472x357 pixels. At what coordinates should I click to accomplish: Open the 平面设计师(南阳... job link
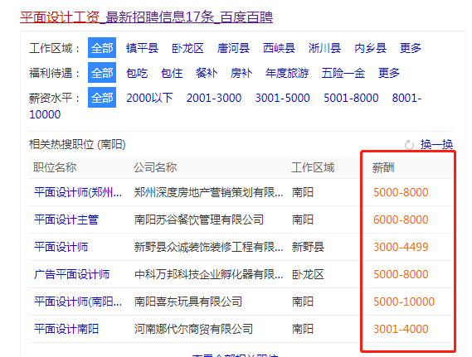(78, 302)
